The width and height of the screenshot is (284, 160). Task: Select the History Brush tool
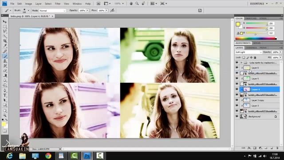coord(5,66)
